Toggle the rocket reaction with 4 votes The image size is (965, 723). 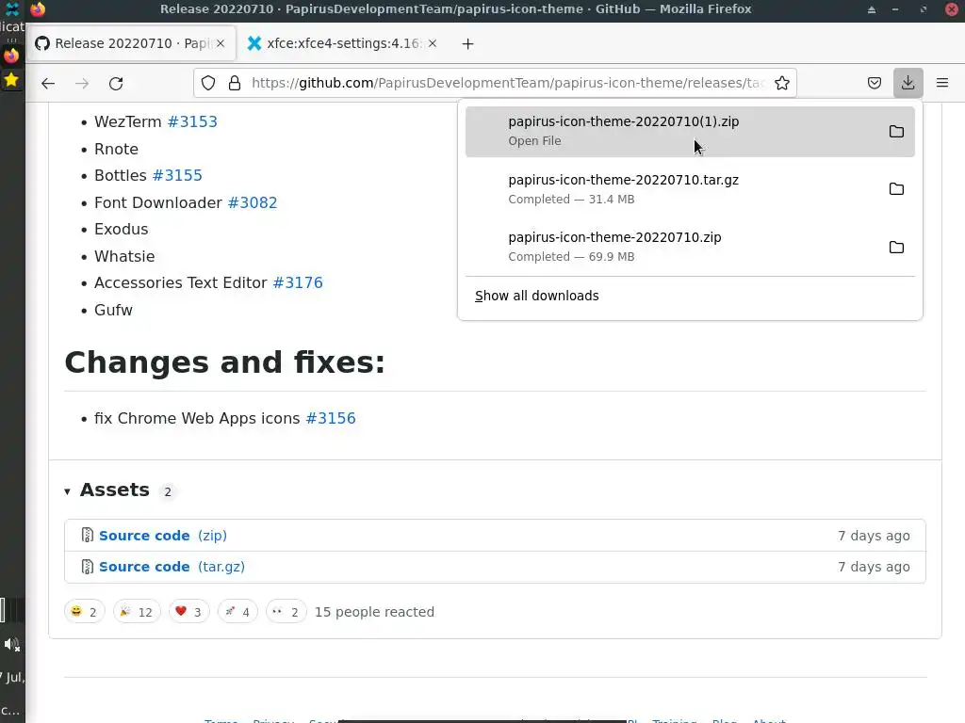point(237,612)
